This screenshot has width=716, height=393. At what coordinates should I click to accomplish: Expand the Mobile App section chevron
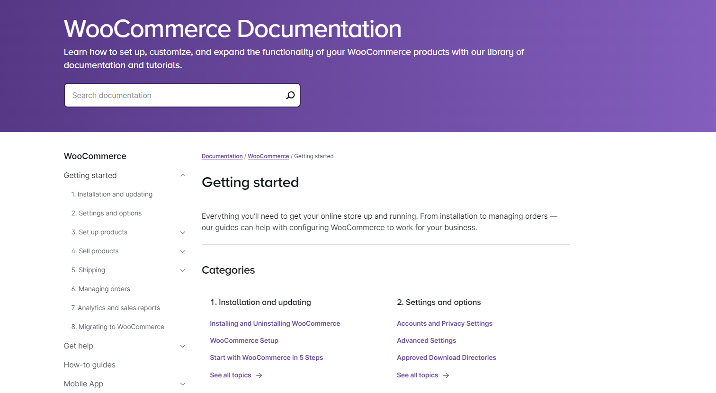click(183, 384)
